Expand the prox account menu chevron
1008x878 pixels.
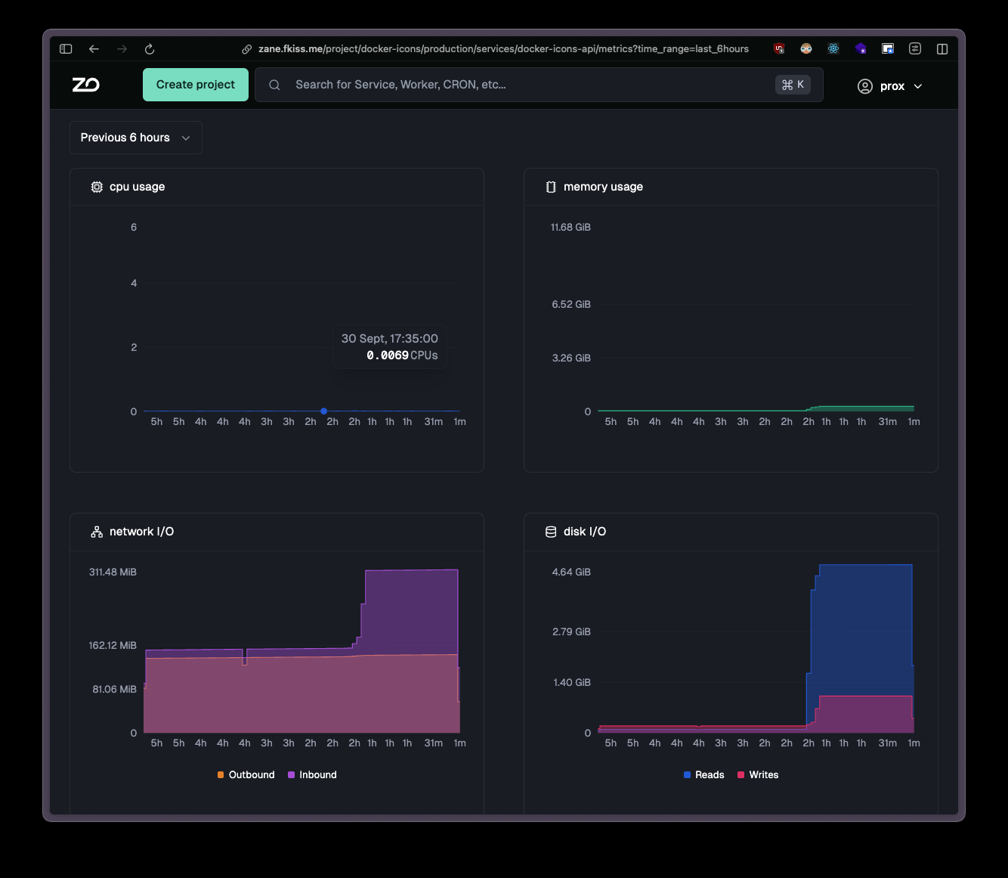pyautogui.click(x=918, y=86)
